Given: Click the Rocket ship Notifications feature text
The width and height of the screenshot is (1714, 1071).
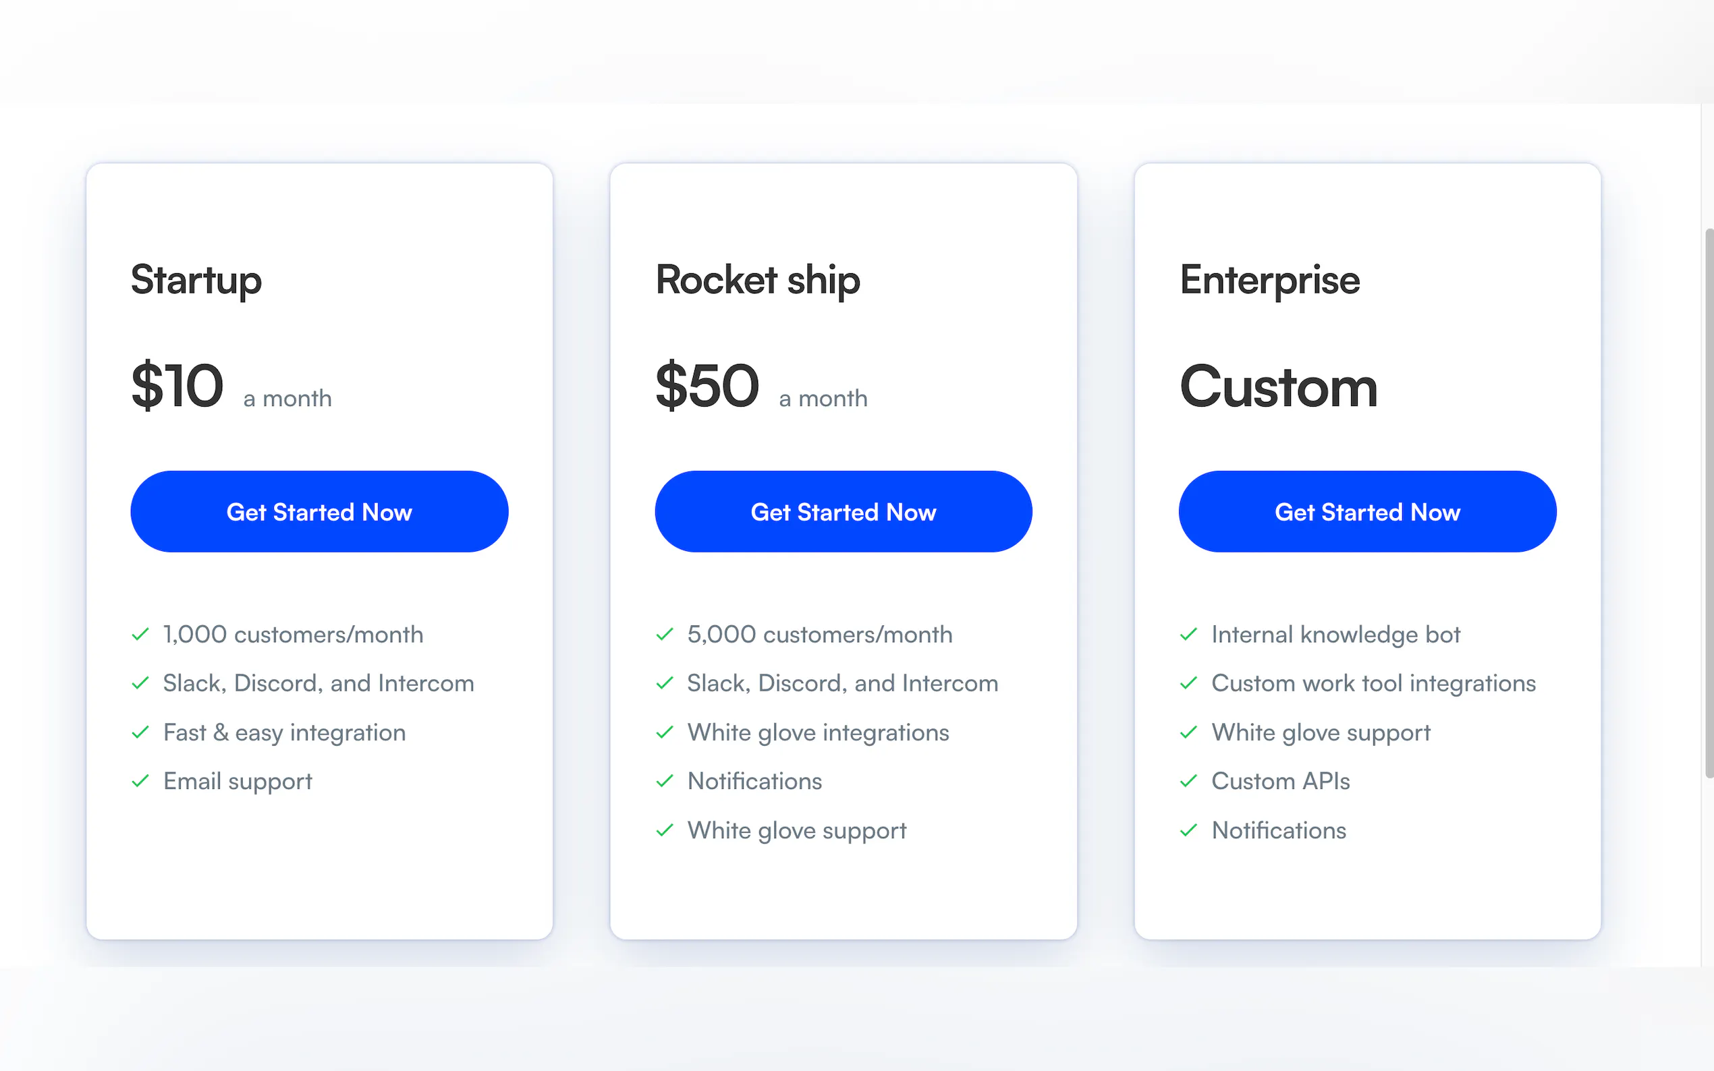Looking at the screenshot, I should [754, 780].
